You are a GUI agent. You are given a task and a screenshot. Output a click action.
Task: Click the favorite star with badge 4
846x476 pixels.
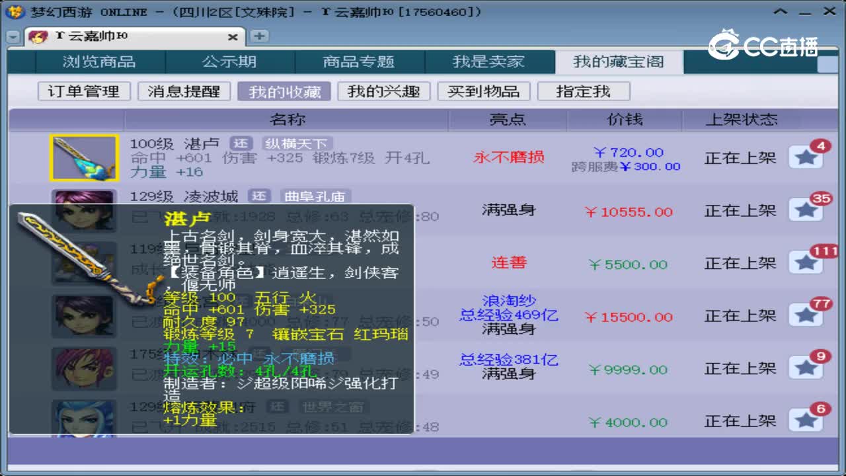click(806, 157)
